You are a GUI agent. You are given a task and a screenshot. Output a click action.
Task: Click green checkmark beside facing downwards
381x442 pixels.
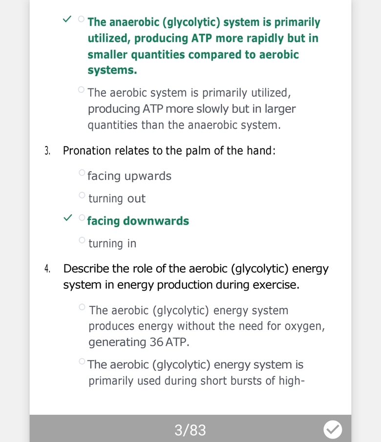68,217
